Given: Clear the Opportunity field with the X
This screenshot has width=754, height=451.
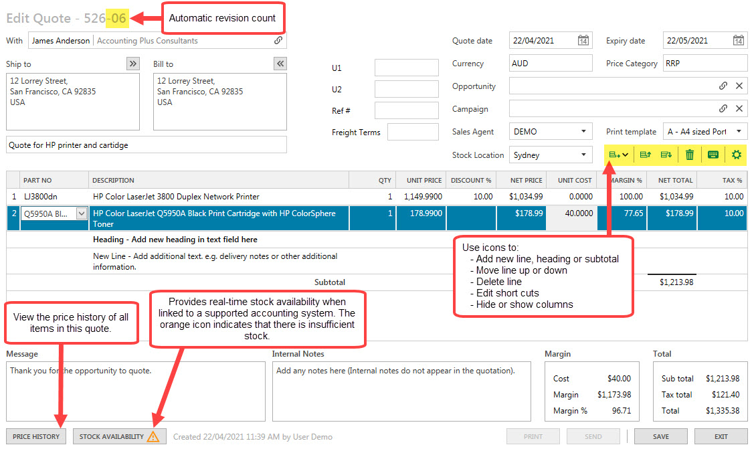Looking at the screenshot, I should 739,86.
